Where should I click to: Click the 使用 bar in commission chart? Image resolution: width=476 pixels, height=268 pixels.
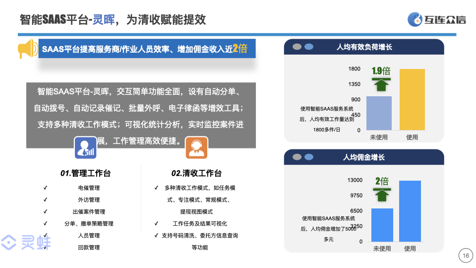pyautogui.click(x=410, y=211)
